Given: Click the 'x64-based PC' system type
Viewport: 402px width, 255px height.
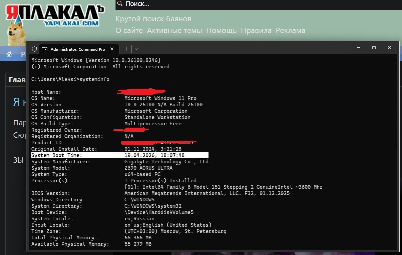Looking at the screenshot, I should point(142,174).
